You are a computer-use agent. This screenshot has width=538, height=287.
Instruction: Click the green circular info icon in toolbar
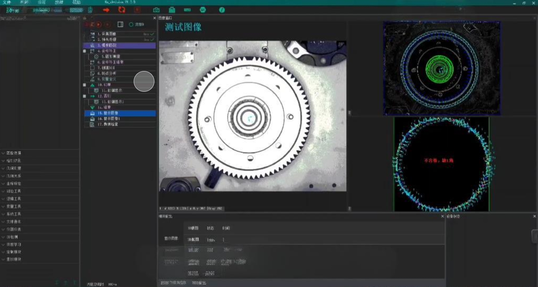pos(222,10)
